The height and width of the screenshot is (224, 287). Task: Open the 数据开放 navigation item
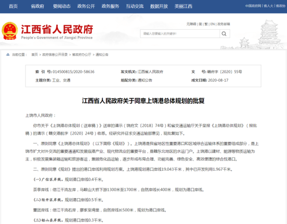[159, 6]
